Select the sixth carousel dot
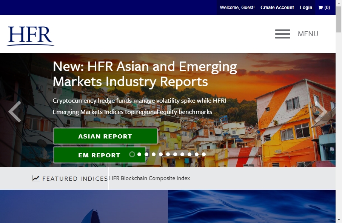 (168, 154)
